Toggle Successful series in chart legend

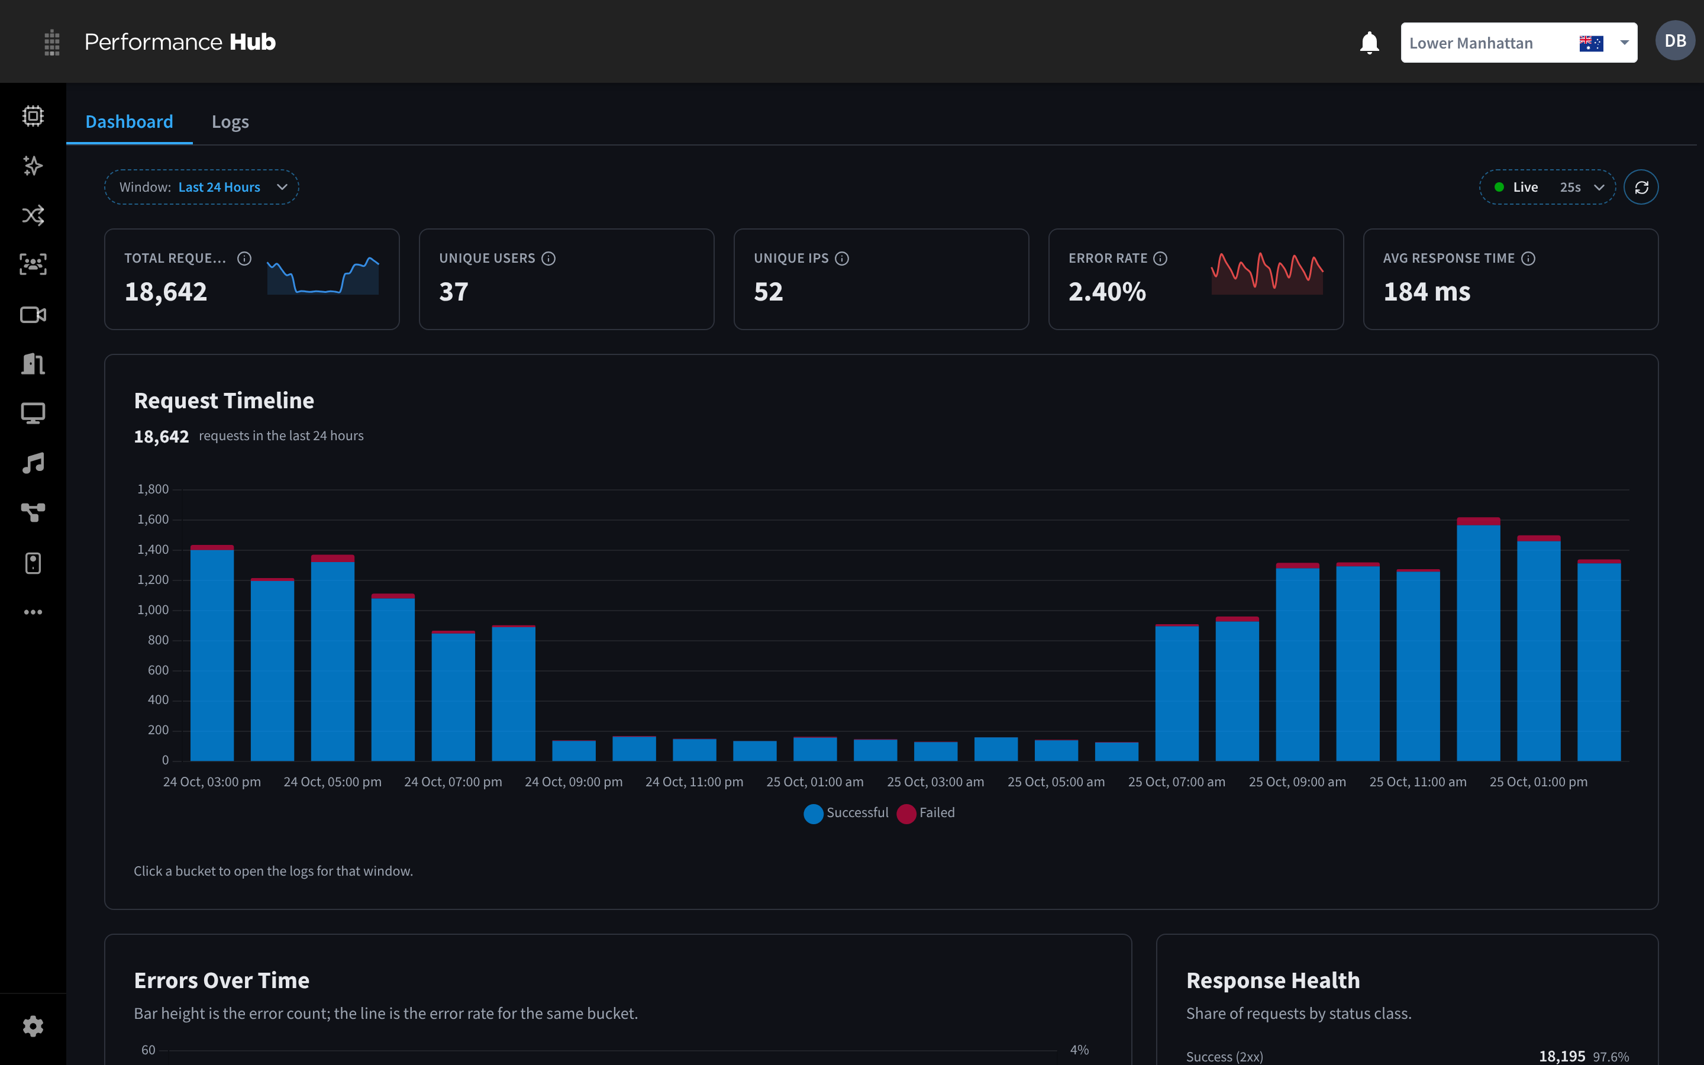846,813
